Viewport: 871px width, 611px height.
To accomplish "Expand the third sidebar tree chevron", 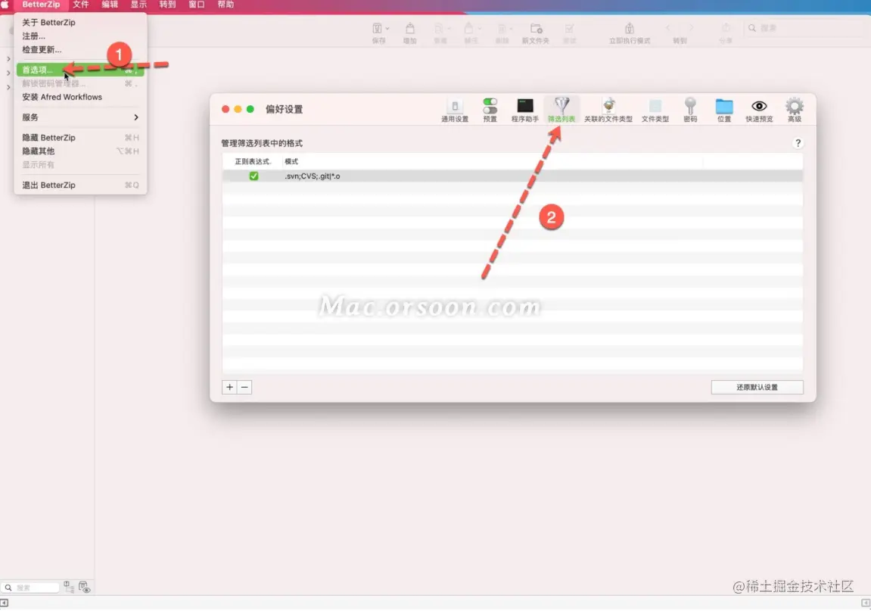I will [x=8, y=87].
